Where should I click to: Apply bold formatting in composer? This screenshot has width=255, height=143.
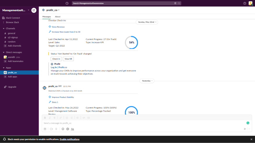(45, 118)
